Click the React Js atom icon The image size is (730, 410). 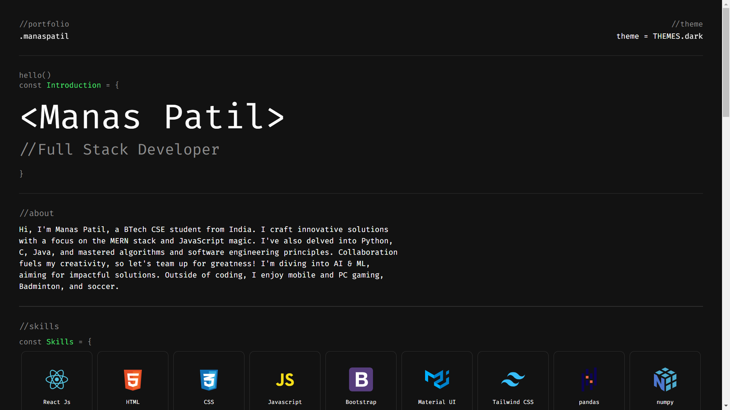[57, 379]
